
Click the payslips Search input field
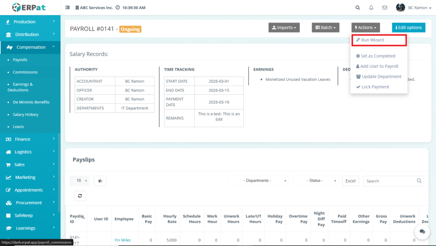[x=389, y=181]
